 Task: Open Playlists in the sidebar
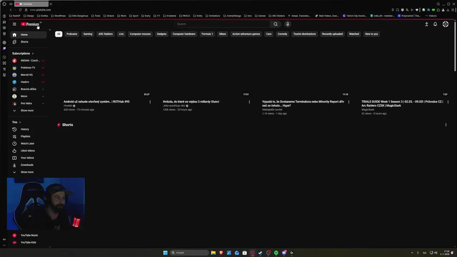coord(29,136)
